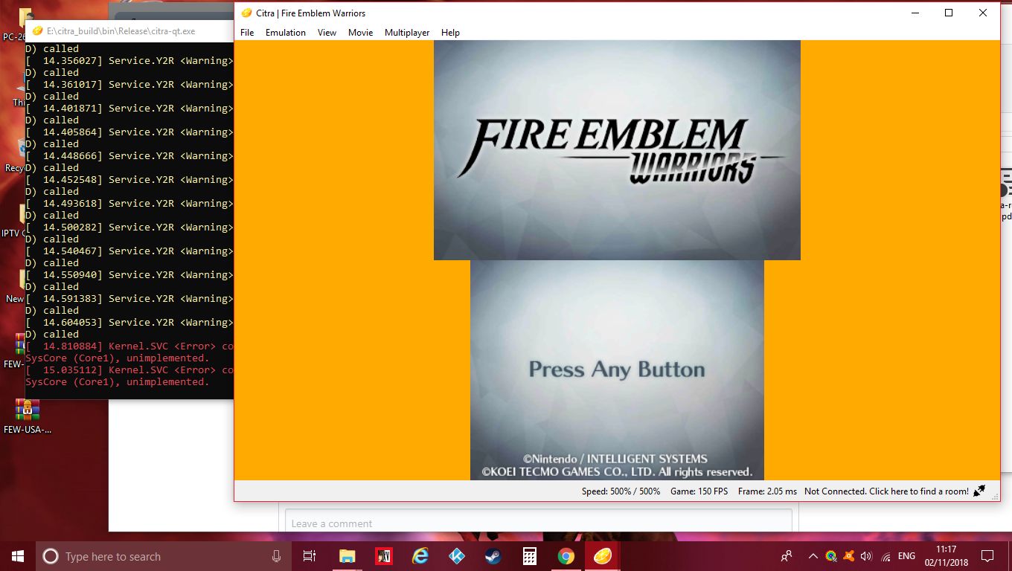Open Calculator from the taskbar

(x=529, y=556)
